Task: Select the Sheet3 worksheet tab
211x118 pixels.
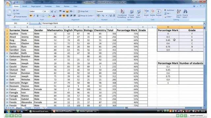Action: (37, 108)
